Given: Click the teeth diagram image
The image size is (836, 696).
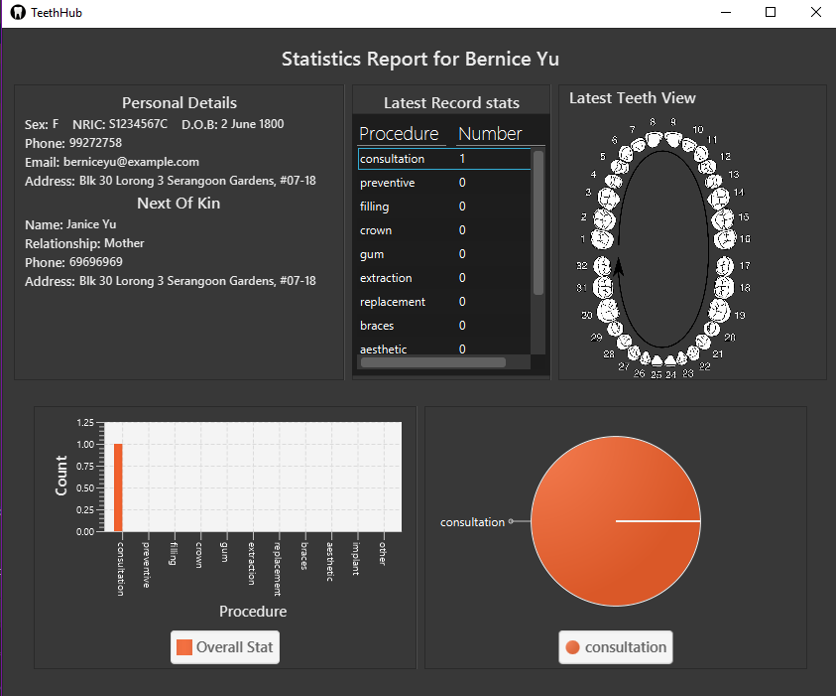Looking at the screenshot, I should 663,247.
